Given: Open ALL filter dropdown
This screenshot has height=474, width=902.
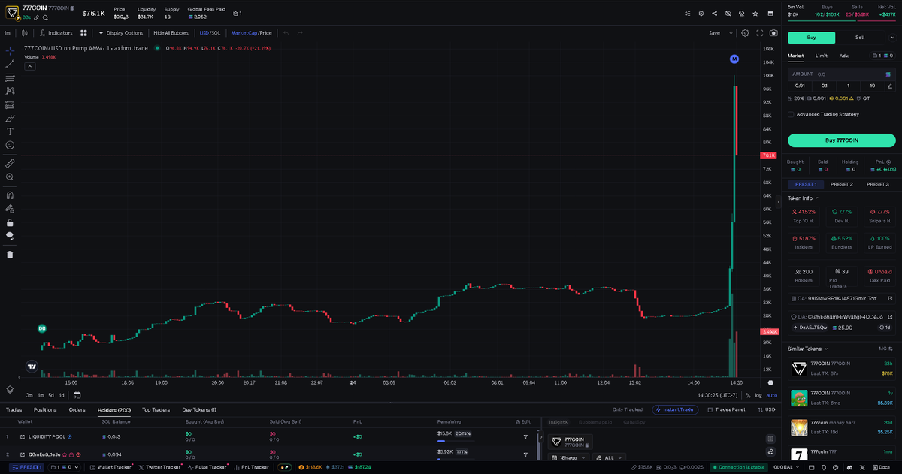Looking at the screenshot, I should [x=609, y=457].
